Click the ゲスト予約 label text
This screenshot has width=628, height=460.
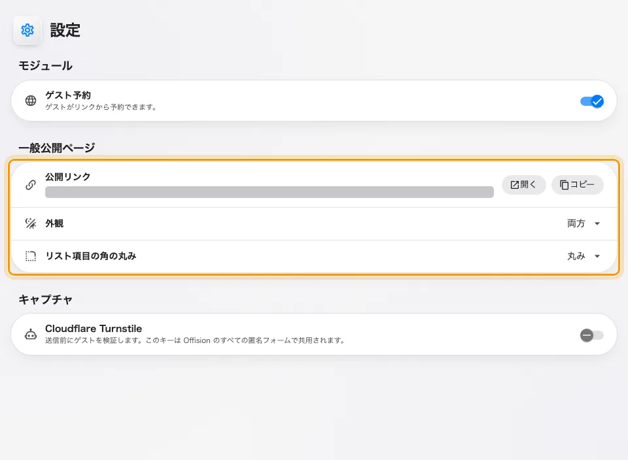click(x=68, y=95)
